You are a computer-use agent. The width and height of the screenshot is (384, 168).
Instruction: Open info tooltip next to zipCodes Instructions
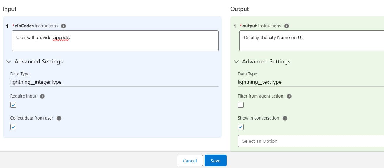tap(63, 26)
